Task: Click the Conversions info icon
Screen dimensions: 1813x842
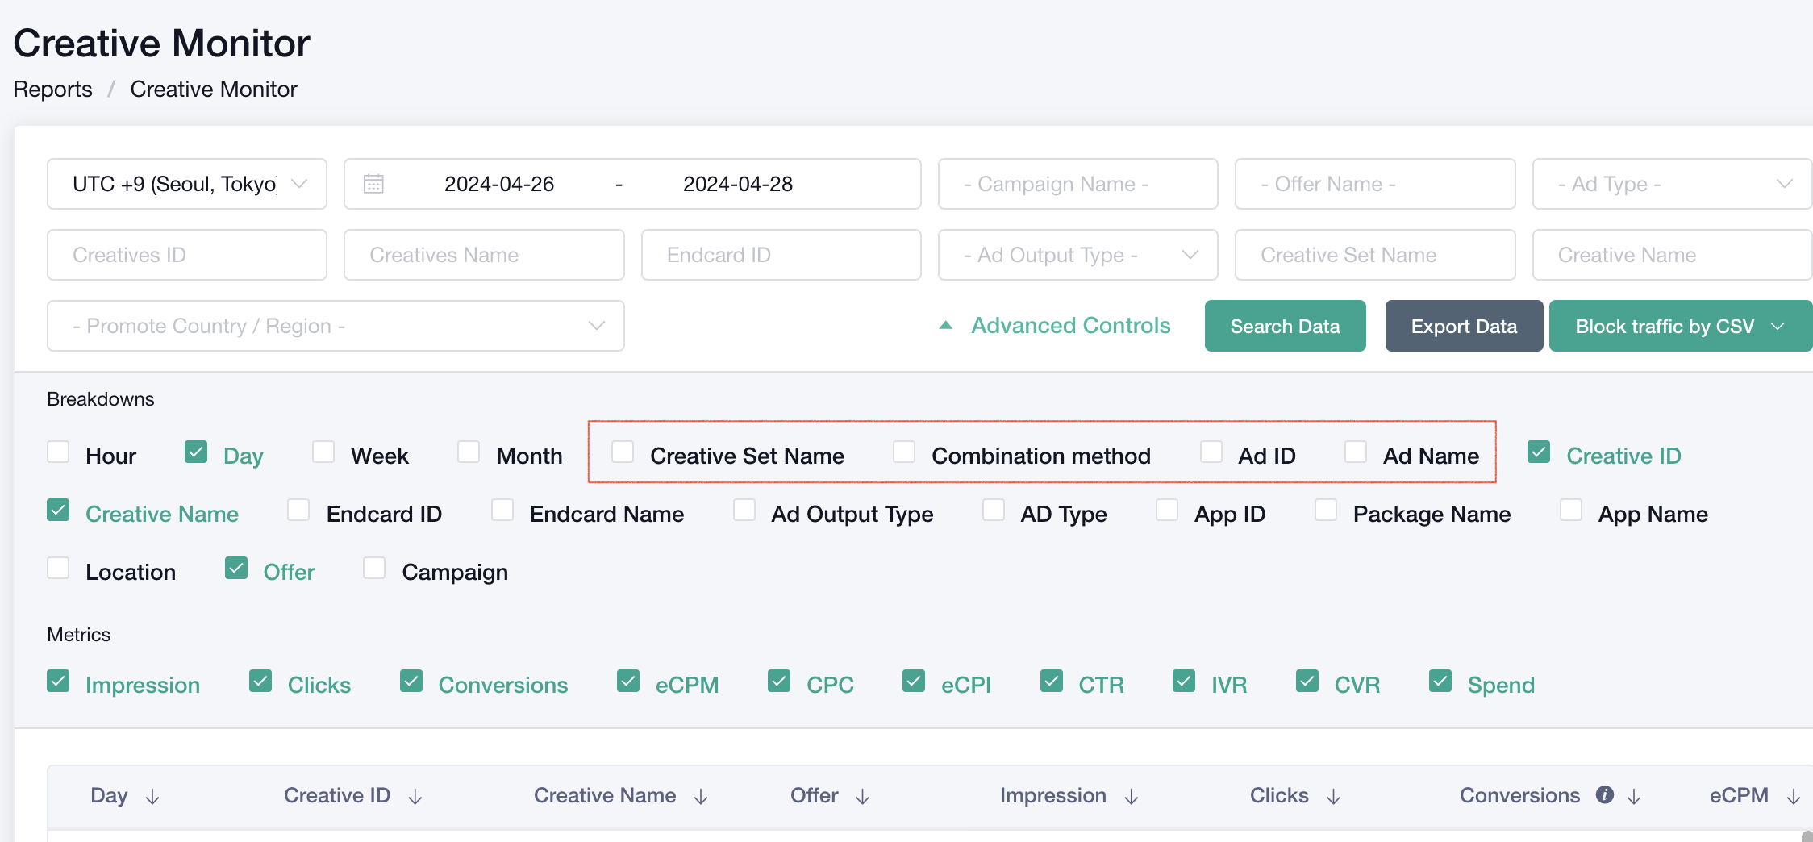Action: tap(1605, 795)
